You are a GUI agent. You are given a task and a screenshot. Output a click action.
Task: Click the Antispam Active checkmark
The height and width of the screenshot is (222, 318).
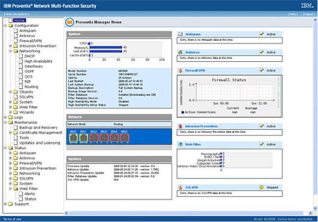pos(262,34)
